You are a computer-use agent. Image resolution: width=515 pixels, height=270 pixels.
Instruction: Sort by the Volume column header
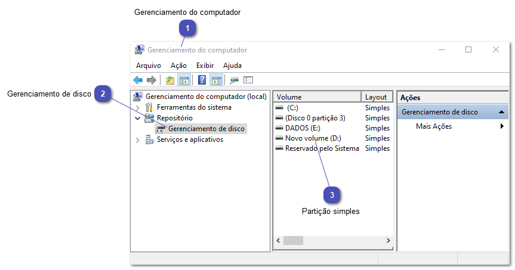317,97
